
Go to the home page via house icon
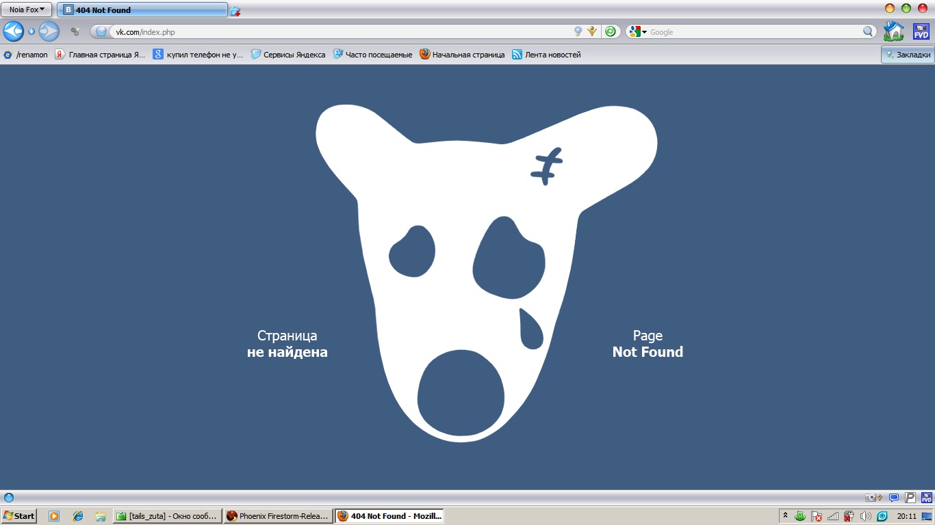893,31
